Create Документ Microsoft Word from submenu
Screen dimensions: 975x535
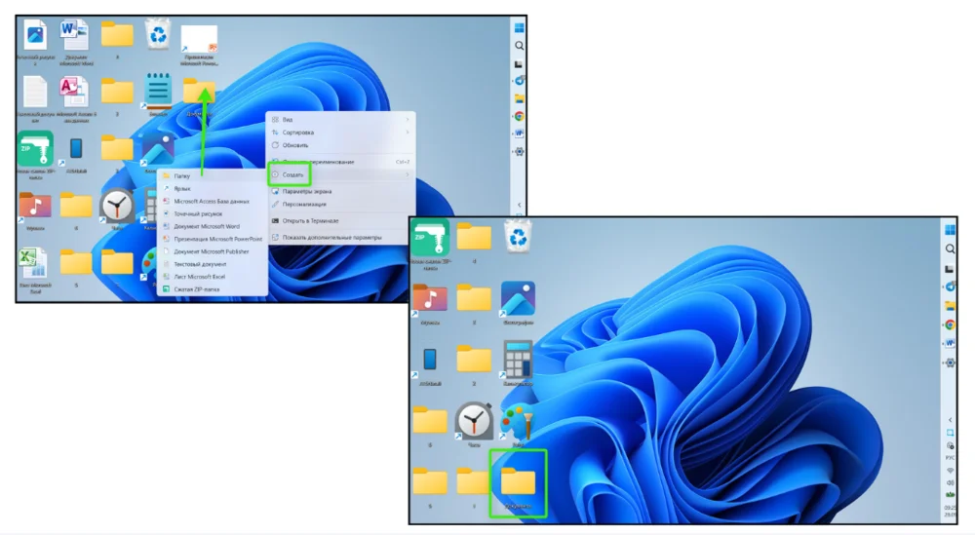pyautogui.click(x=213, y=226)
